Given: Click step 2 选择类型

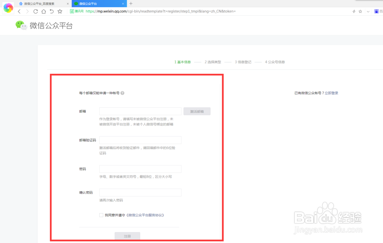Looking at the screenshot, I should pos(213,62).
